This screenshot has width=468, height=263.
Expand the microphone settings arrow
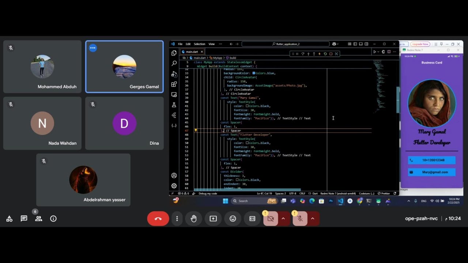(x=313, y=218)
